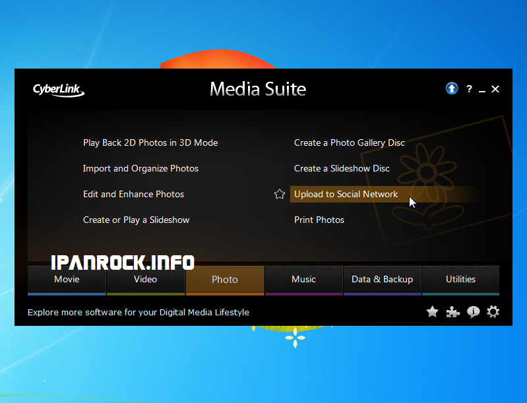
Task: Open the Utilities tab
Action: [460, 280]
